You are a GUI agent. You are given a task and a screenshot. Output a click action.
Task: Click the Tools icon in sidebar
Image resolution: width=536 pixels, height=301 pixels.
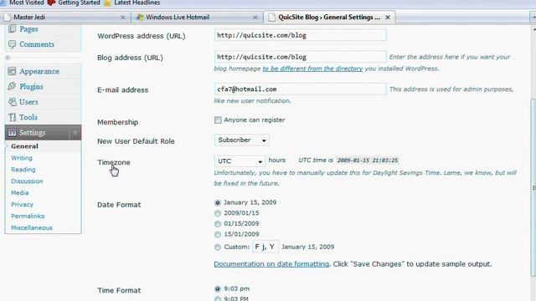pyautogui.click(x=13, y=117)
